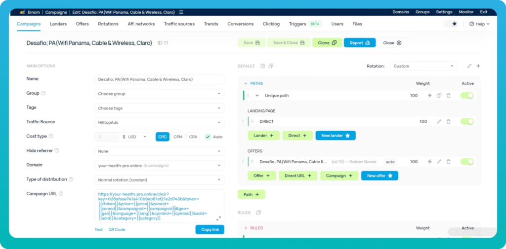Add rotation with the plus icon
The width and height of the screenshot is (506, 249).
478,66
